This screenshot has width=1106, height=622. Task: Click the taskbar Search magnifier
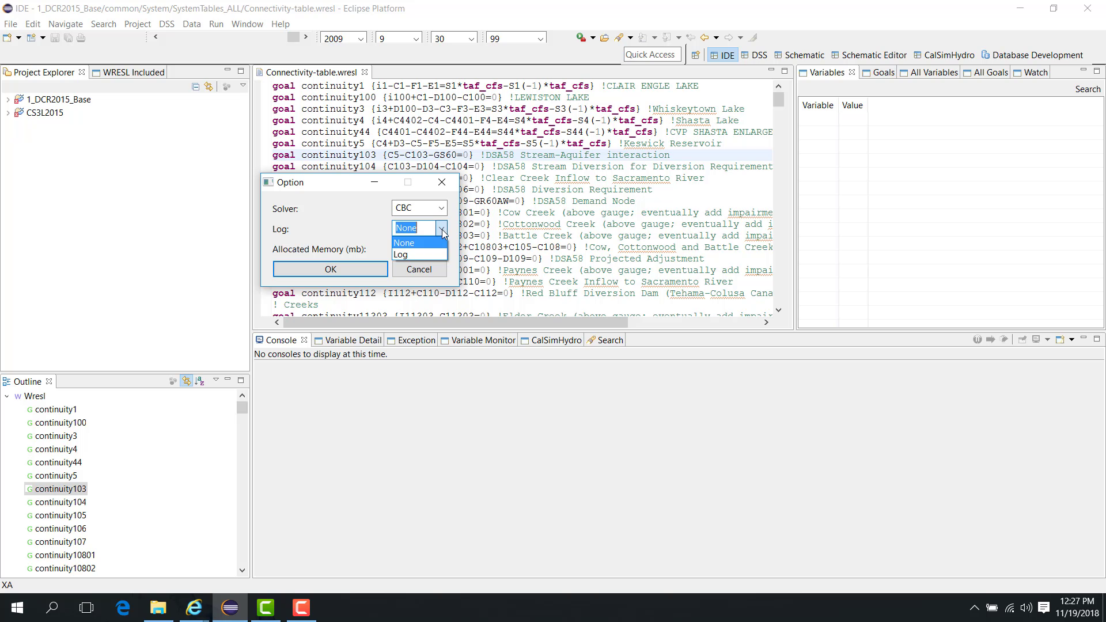coord(52,608)
